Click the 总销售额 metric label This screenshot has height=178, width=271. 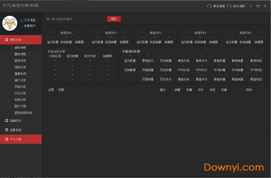point(130,70)
